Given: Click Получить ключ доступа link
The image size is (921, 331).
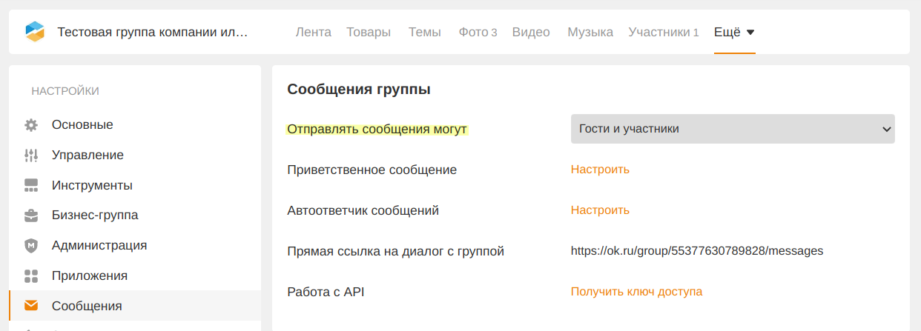Looking at the screenshot, I should pos(636,292).
